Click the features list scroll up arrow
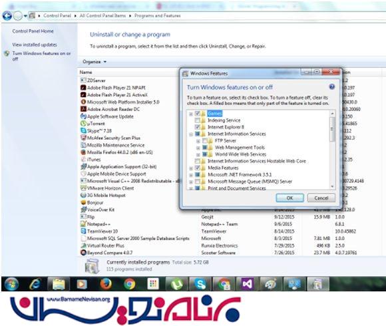The width and height of the screenshot is (386, 326). coord(332,113)
